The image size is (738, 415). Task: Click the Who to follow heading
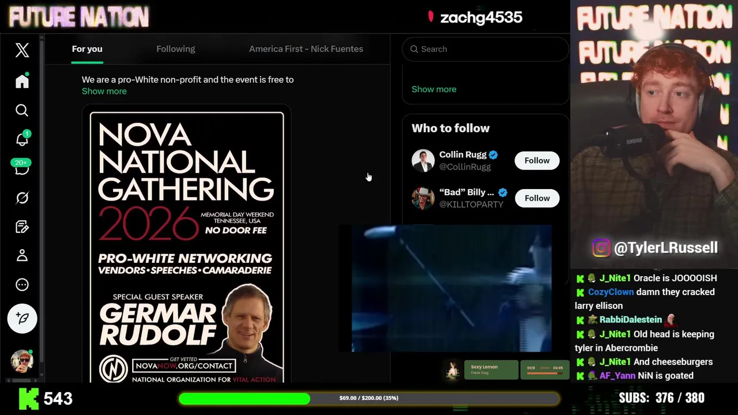point(450,128)
